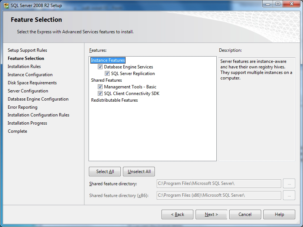Minimize the setup window
The width and height of the screenshot is (303, 227).
tap(268, 4)
